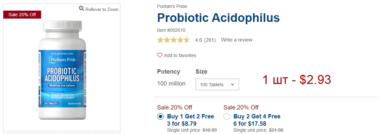Select Buy 2 Get 4 Free option
Image resolution: width=382 pixels, height=134 pixels.
coord(226,116)
